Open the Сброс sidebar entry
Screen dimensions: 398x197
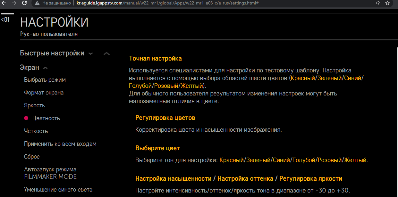[x=32, y=157]
